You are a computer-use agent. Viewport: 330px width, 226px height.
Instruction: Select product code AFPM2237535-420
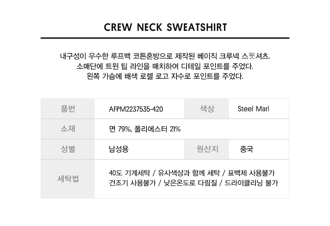click(x=136, y=109)
